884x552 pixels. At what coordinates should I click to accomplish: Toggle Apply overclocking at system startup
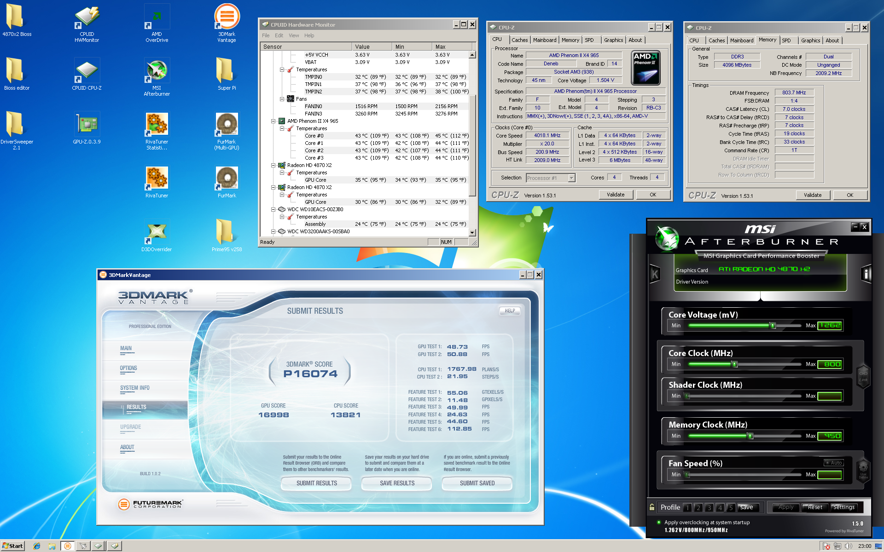pyautogui.click(x=659, y=522)
